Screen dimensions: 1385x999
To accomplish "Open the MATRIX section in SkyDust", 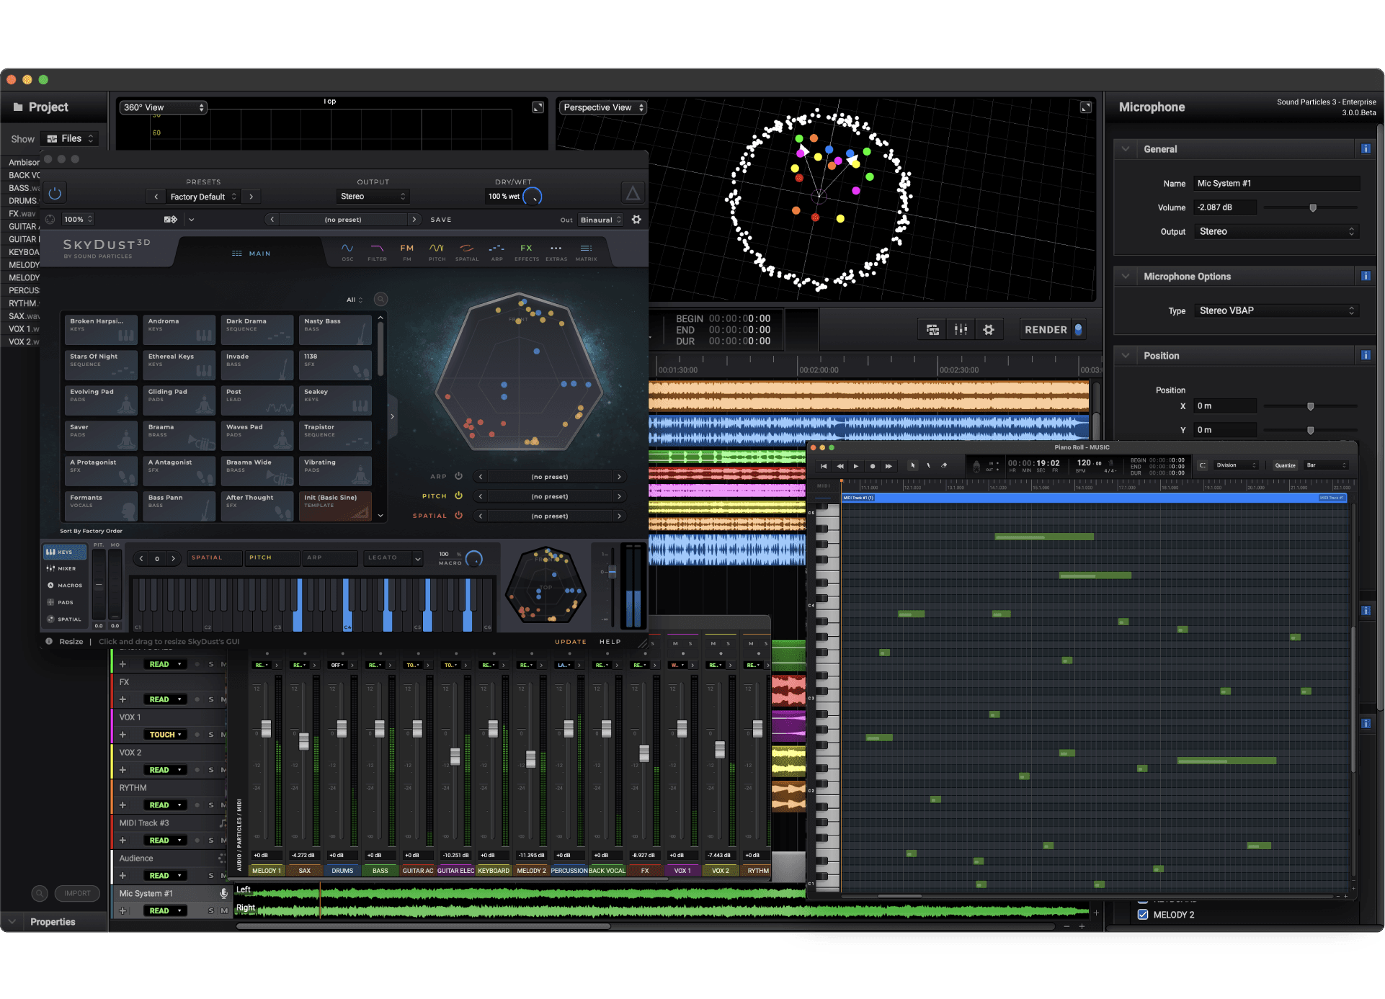I will tap(587, 251).
